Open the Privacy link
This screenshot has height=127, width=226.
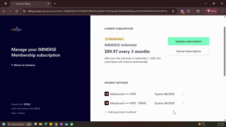21,113
